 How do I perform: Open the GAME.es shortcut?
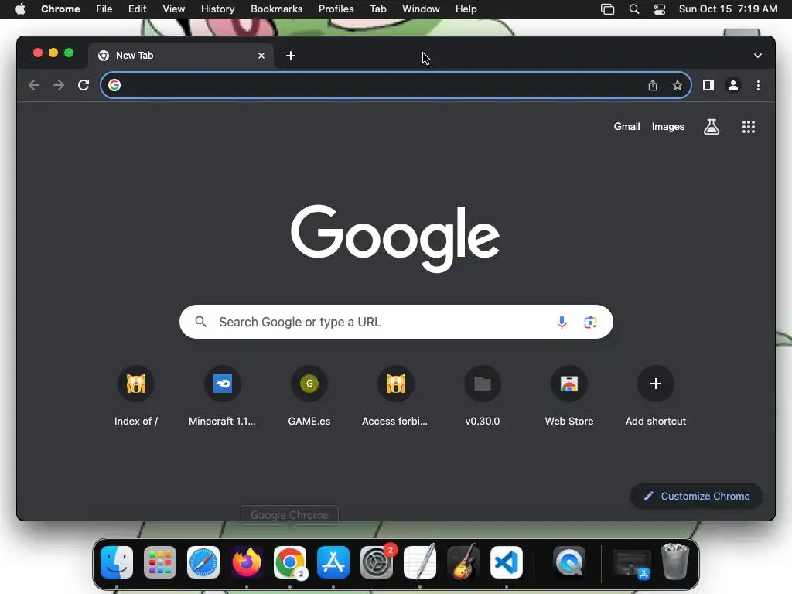[309, 396]
